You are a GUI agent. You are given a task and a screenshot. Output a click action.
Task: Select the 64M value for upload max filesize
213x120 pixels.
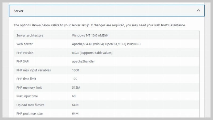coord(75,105)
